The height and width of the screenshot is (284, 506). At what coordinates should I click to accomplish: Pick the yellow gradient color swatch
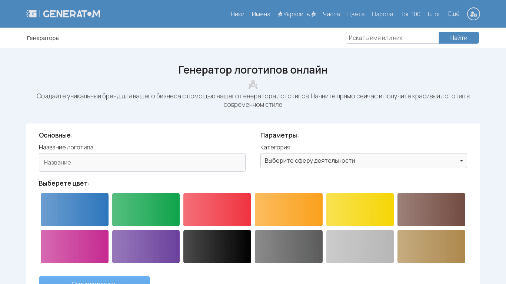tap(360, 210)
